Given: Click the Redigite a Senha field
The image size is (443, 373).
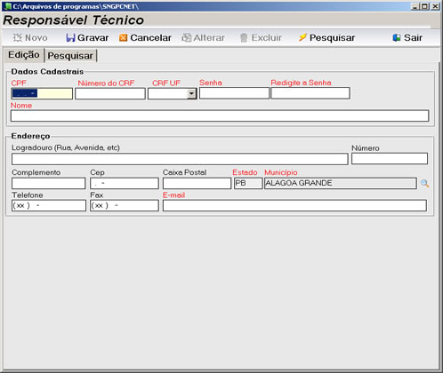Looking at the screenshot, I should click(x=310, y=93).
